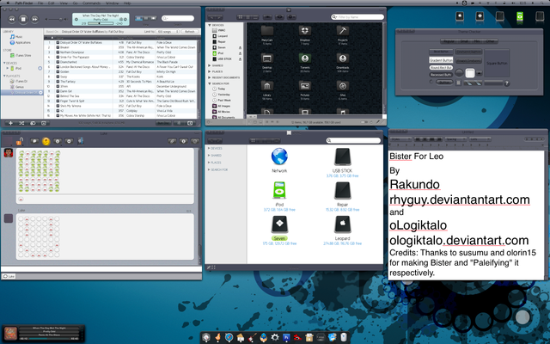Screen dimensions: 550x344
Task: Open the File menu
Action: click(x=40, y=3)
